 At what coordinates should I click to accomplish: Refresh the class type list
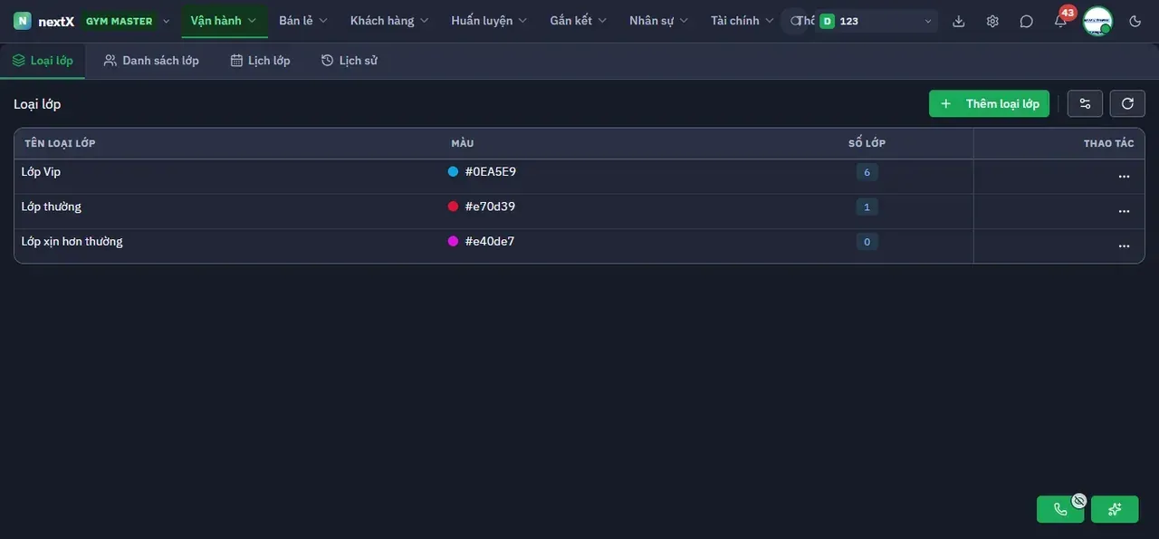[1127, 103]
